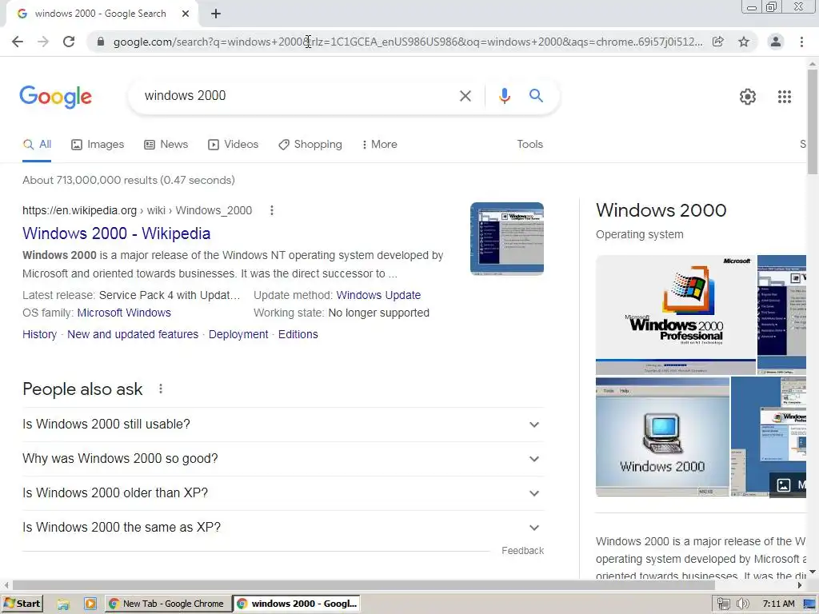Open the Start menu
The height and width of the screenshot is (614, 819).
[22, 604]
